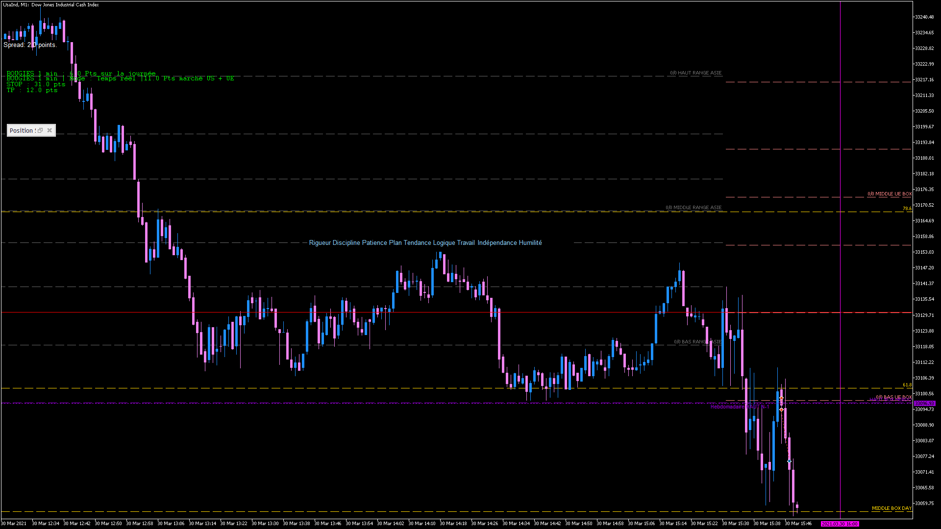
Task: Click the Hebdomadaire HAUT N-1 label
Action: (739, 407)
